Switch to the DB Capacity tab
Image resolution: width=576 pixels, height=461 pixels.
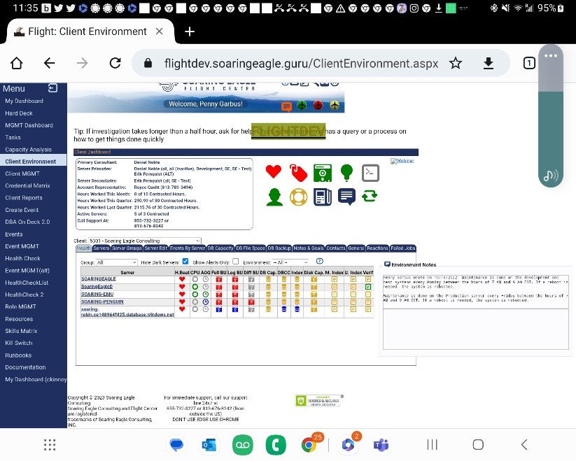tap(218, 247)
